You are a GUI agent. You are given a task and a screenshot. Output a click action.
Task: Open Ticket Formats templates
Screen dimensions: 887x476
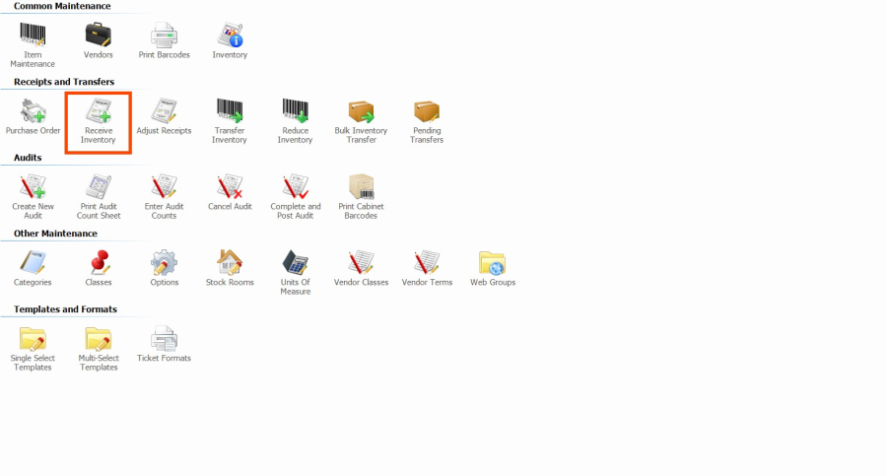(x=164, y=339)
